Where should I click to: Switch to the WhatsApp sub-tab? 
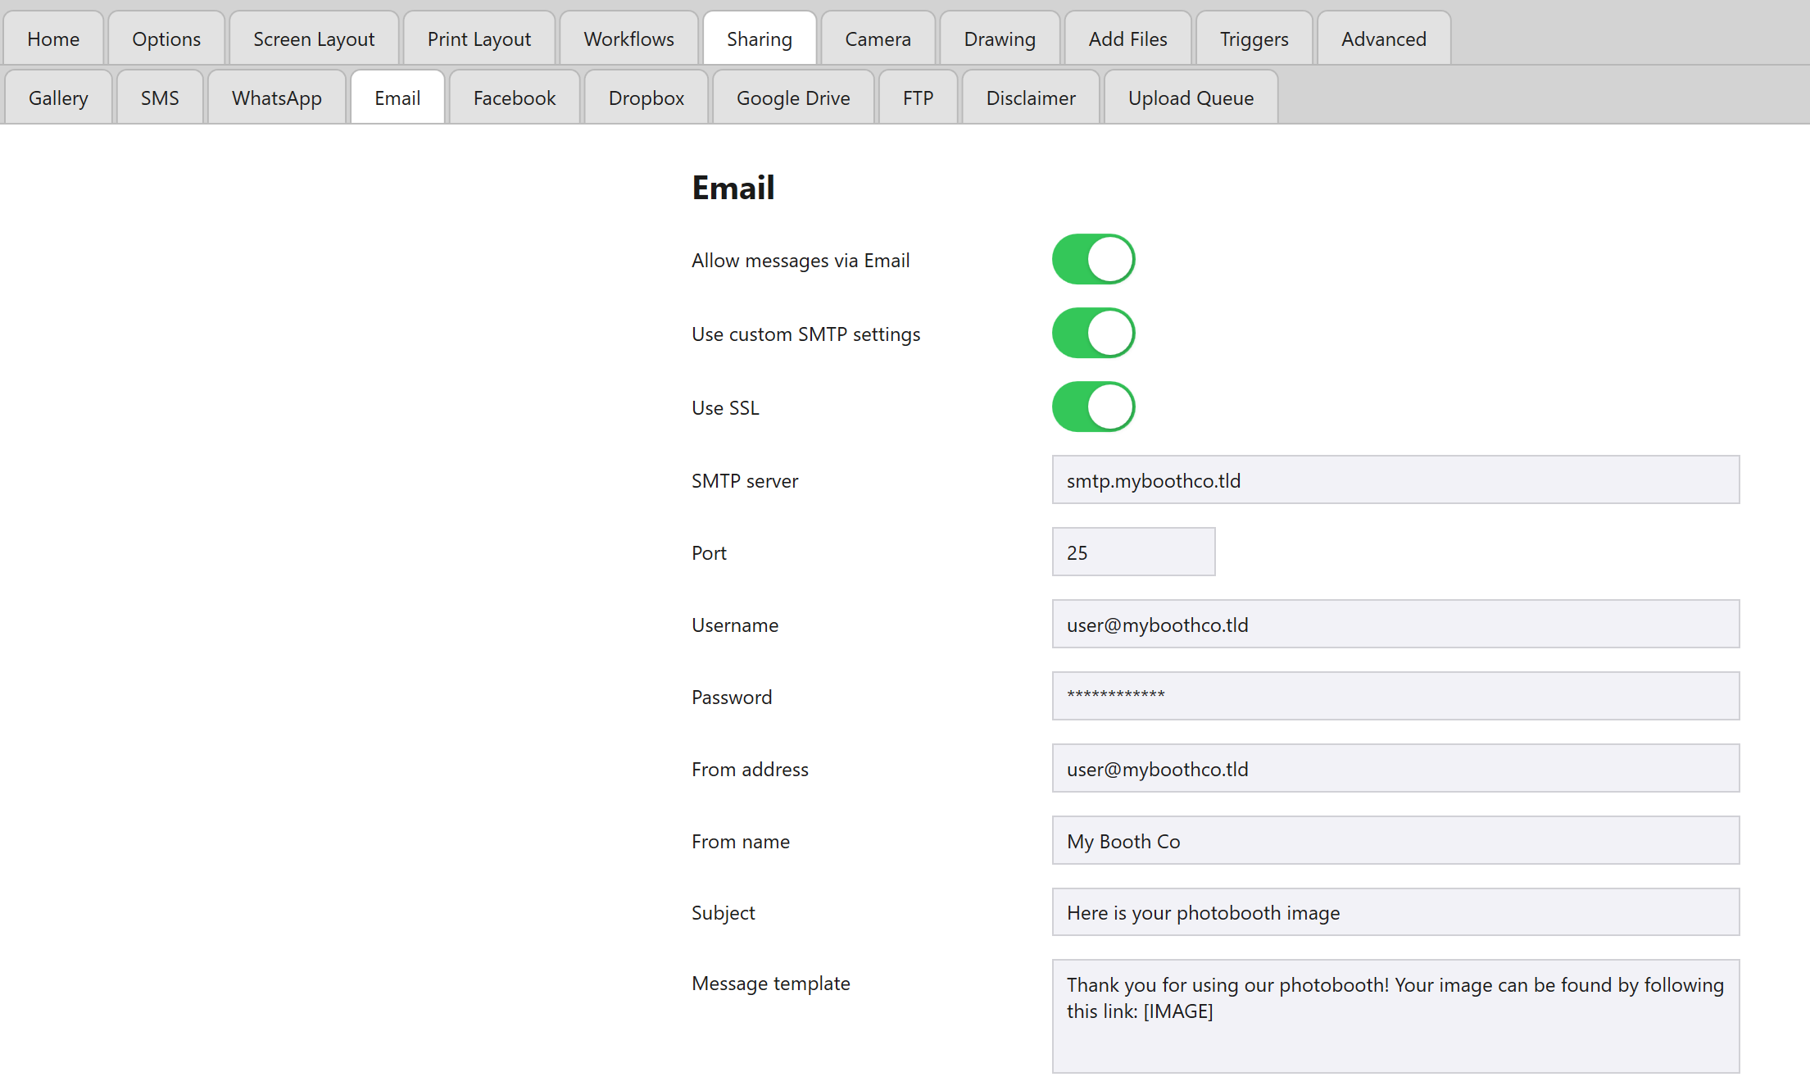[x=277, y=98]
